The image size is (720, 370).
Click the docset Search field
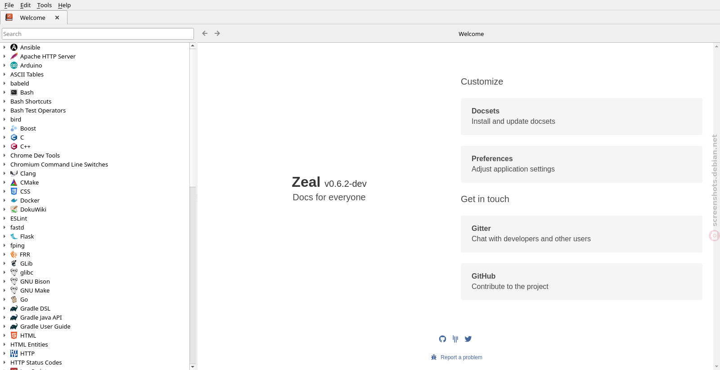coord(98,34)
